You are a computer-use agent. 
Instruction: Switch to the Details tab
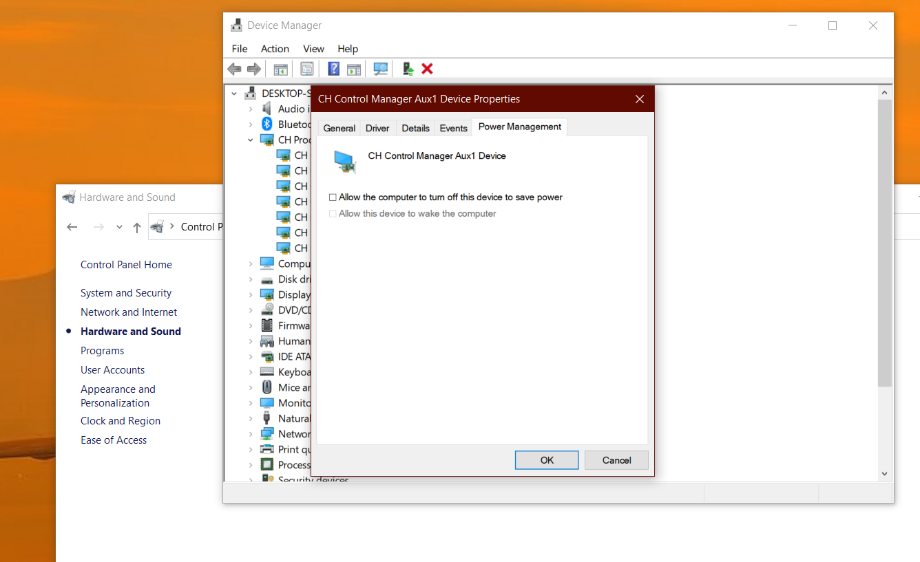pos(415,128)
